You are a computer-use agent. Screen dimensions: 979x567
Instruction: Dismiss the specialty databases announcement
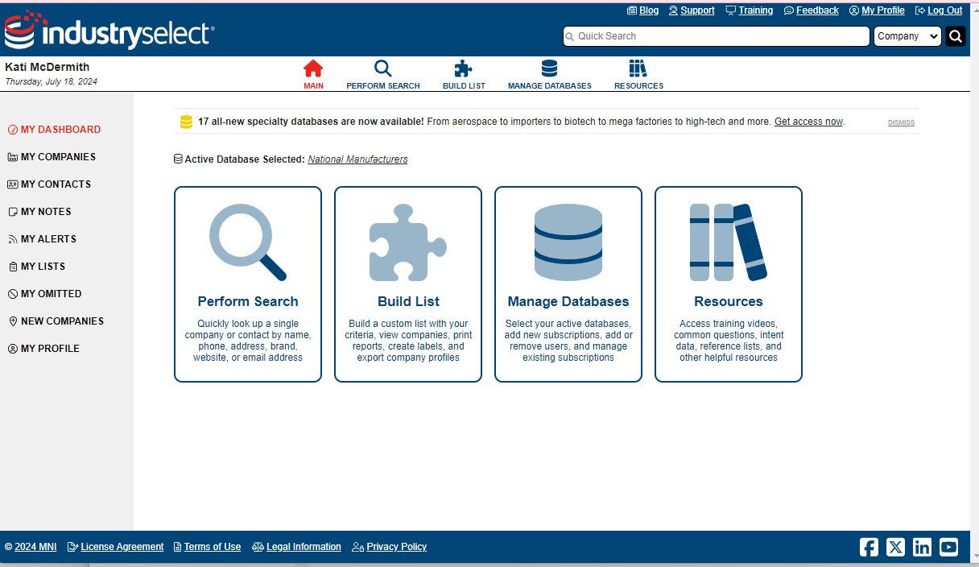point(901,122)
